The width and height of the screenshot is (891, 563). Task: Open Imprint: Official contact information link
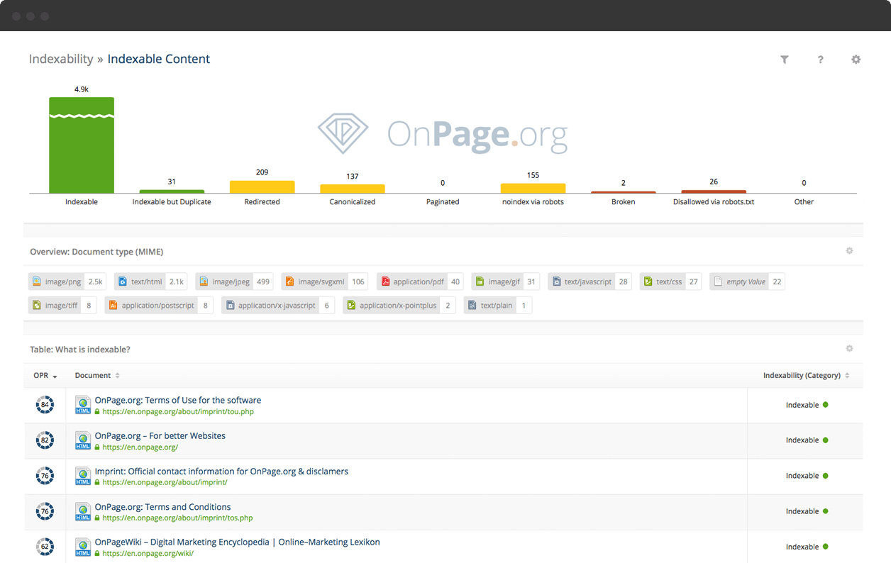click(x=221, y=471)
